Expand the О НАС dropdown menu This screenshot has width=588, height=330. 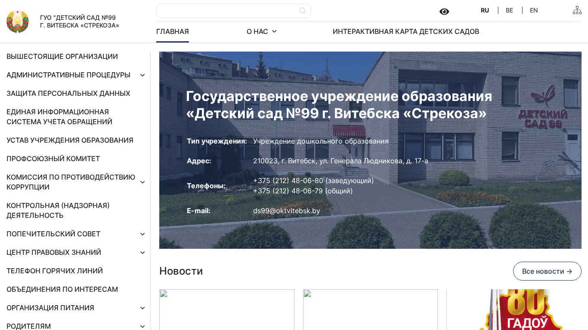(262, 31)
